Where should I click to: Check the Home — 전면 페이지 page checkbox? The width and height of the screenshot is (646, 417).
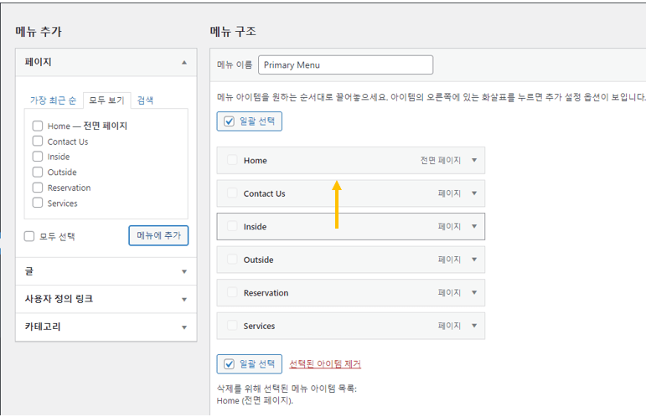point(38,126)
